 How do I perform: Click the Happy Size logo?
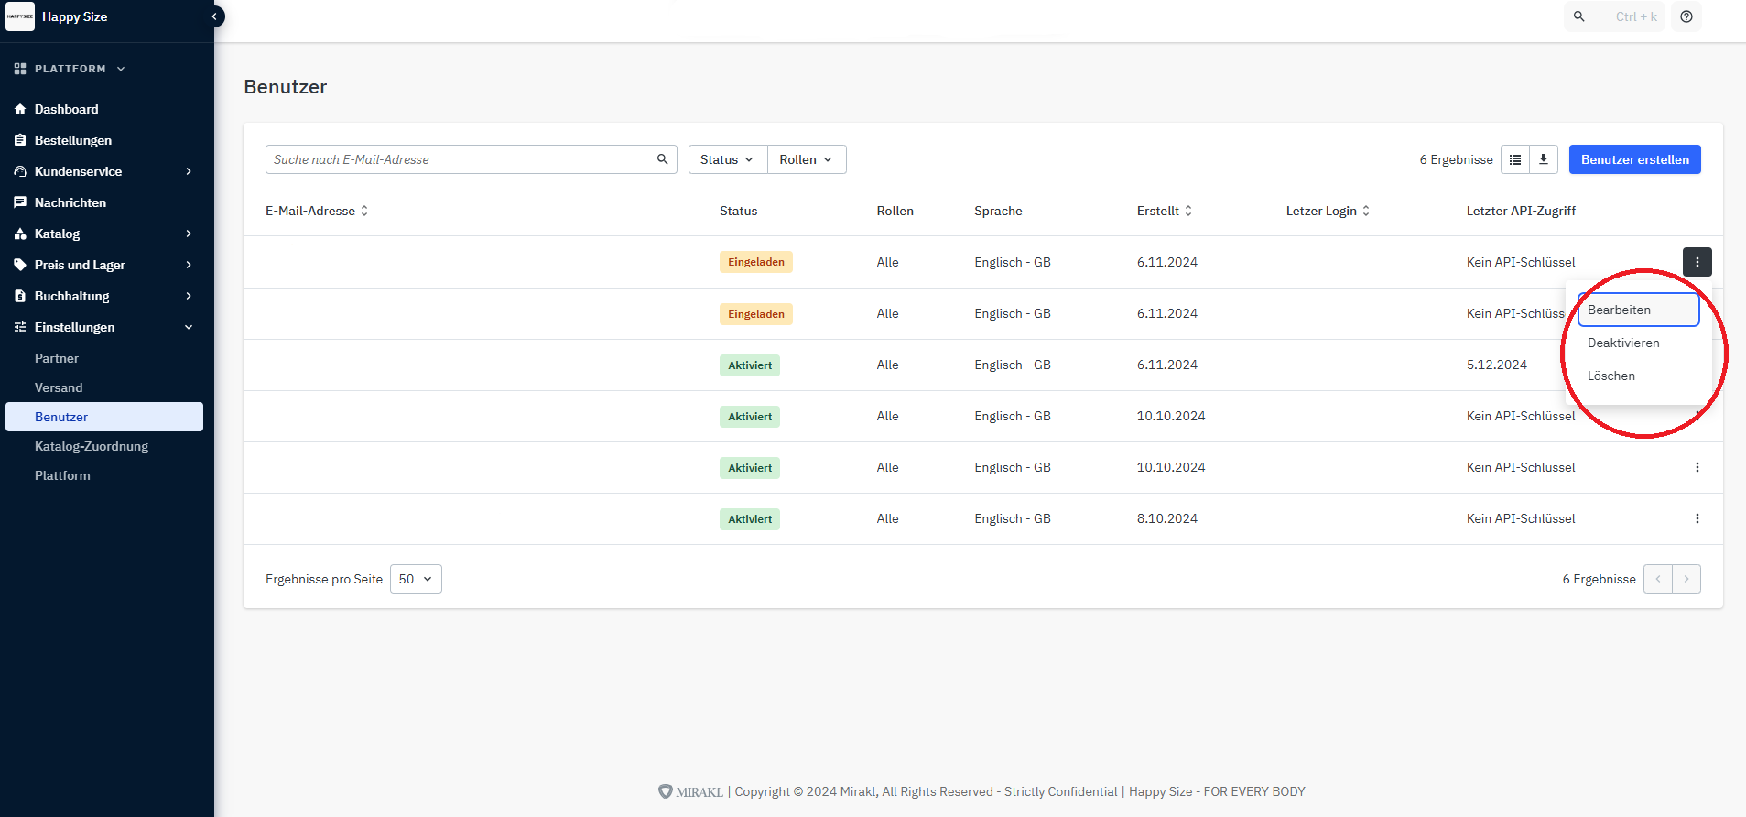pos(20,16)
